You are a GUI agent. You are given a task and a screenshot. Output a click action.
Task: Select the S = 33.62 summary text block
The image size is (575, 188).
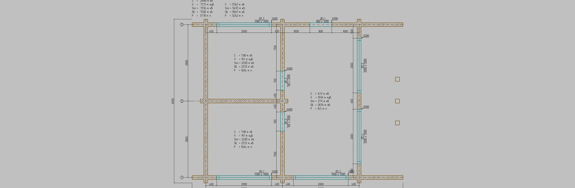(x=234, y=10)
